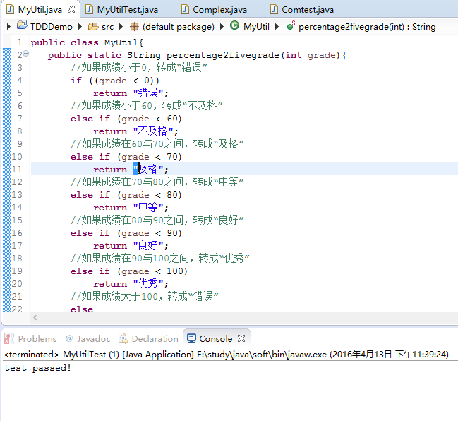
Task: Switch to the MyUtil.java editor tab
Action: pos(40,10)
